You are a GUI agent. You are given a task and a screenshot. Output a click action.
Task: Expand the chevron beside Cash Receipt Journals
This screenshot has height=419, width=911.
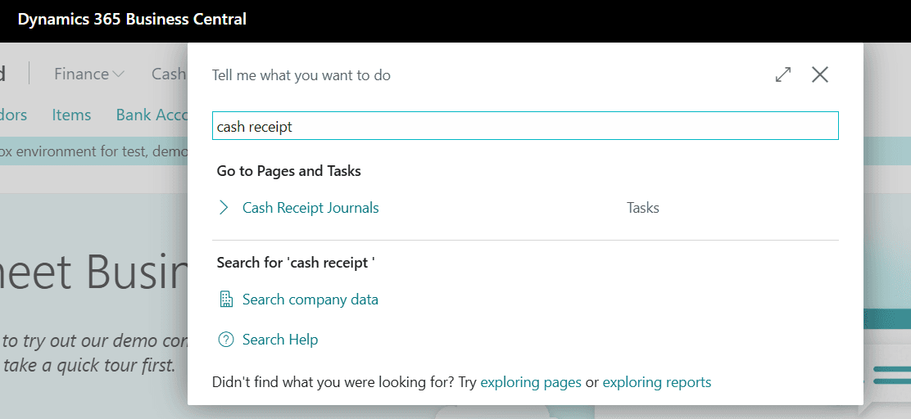point(224,208)
